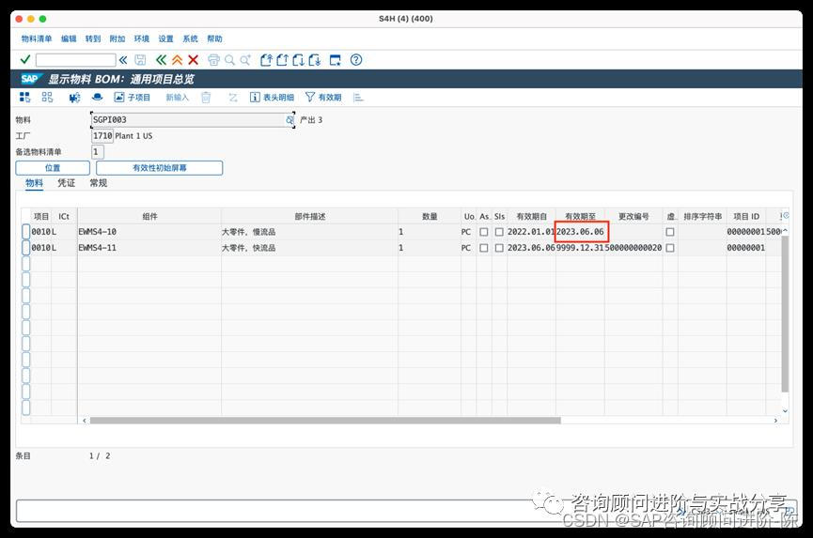Viewport: 813px width, 538px height.
Task: Go to First Page icon
Action: pos(266,60)
